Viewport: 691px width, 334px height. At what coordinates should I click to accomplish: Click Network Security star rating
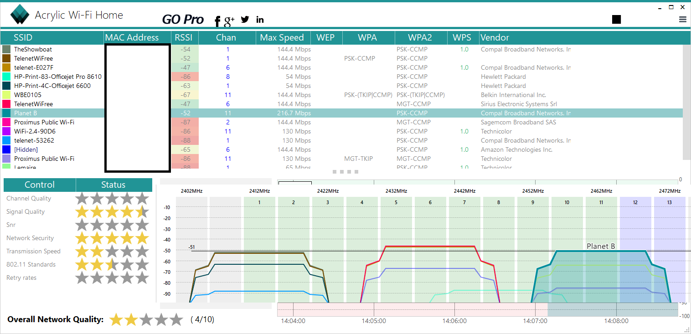[112, 238]
